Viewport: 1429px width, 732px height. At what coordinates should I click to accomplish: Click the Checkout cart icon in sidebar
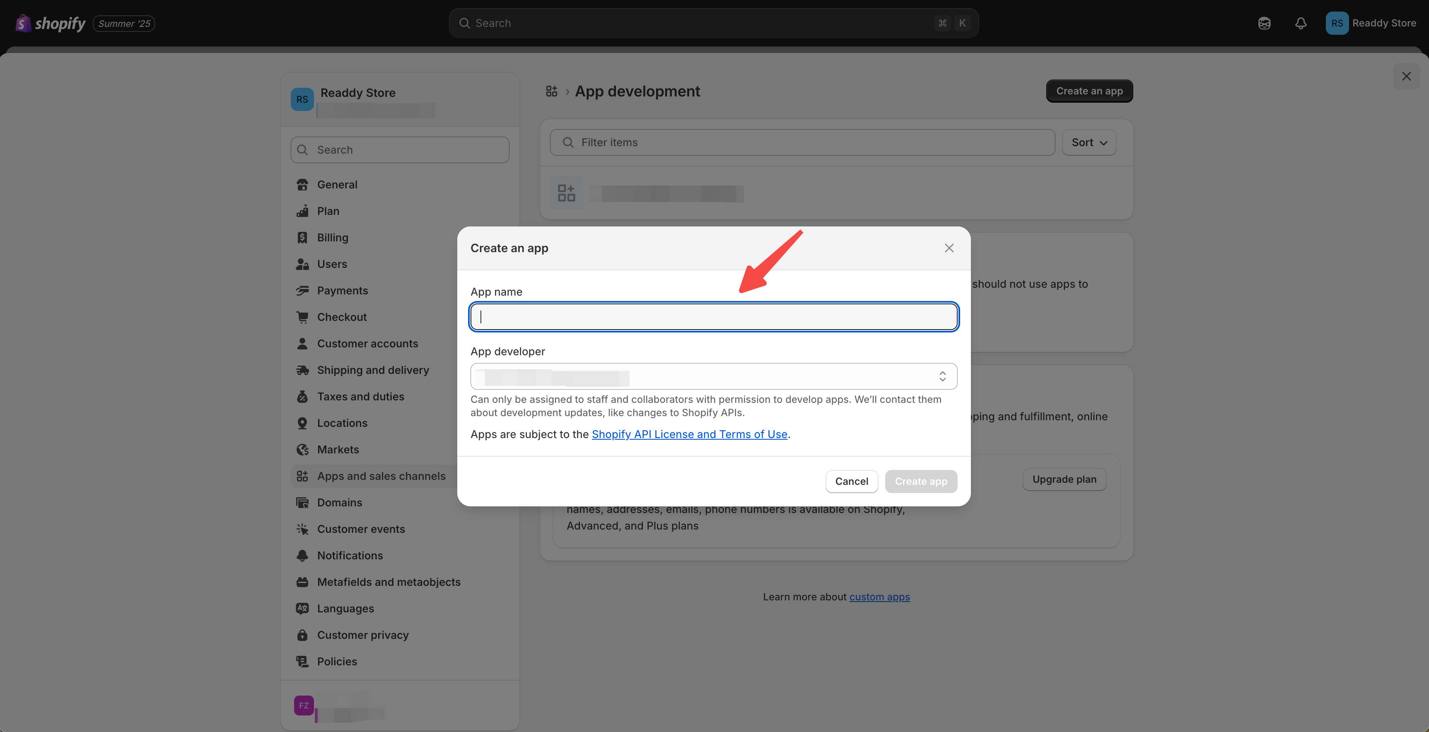tap(302, 317)
